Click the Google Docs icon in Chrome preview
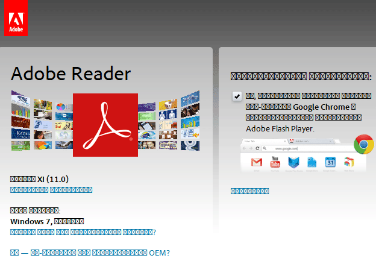 312,162
